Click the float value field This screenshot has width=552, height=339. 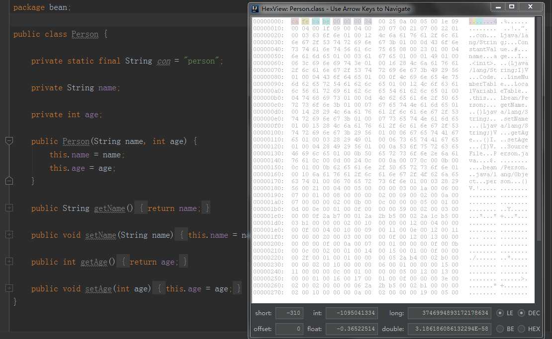click(x=352, y=329)
